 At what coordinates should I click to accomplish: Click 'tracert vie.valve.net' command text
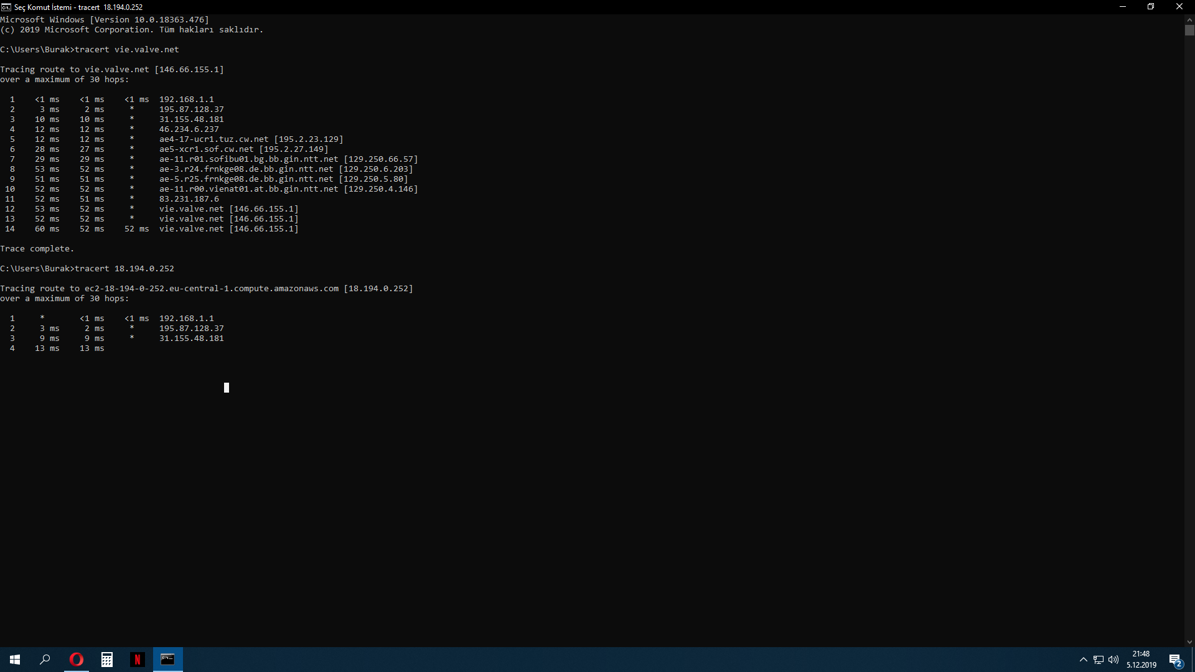pos(127,50)
